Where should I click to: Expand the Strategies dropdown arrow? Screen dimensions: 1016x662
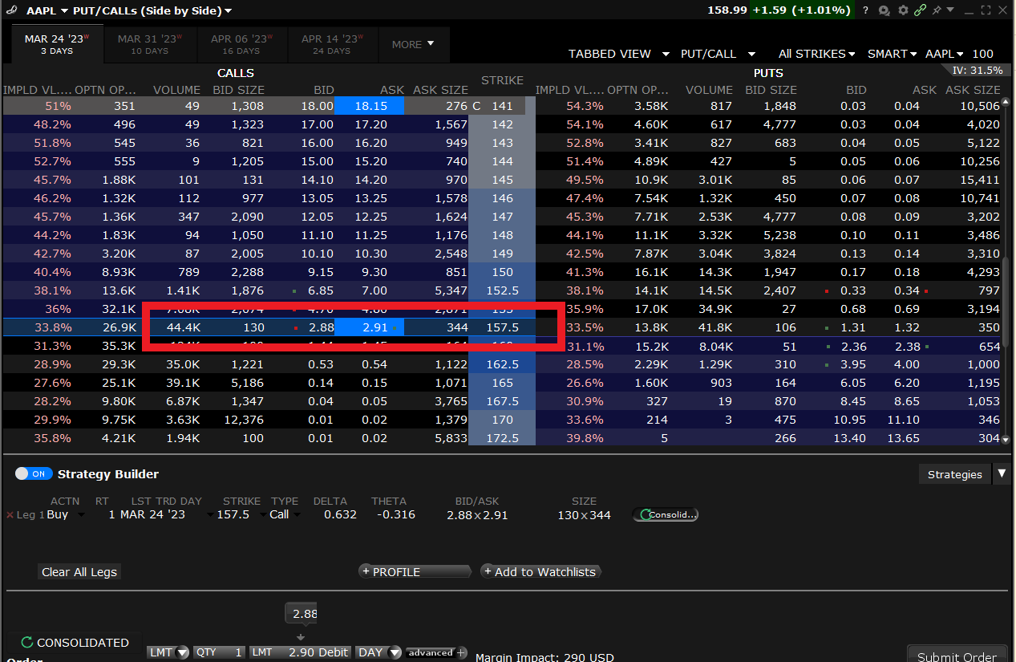point(1001,474)
